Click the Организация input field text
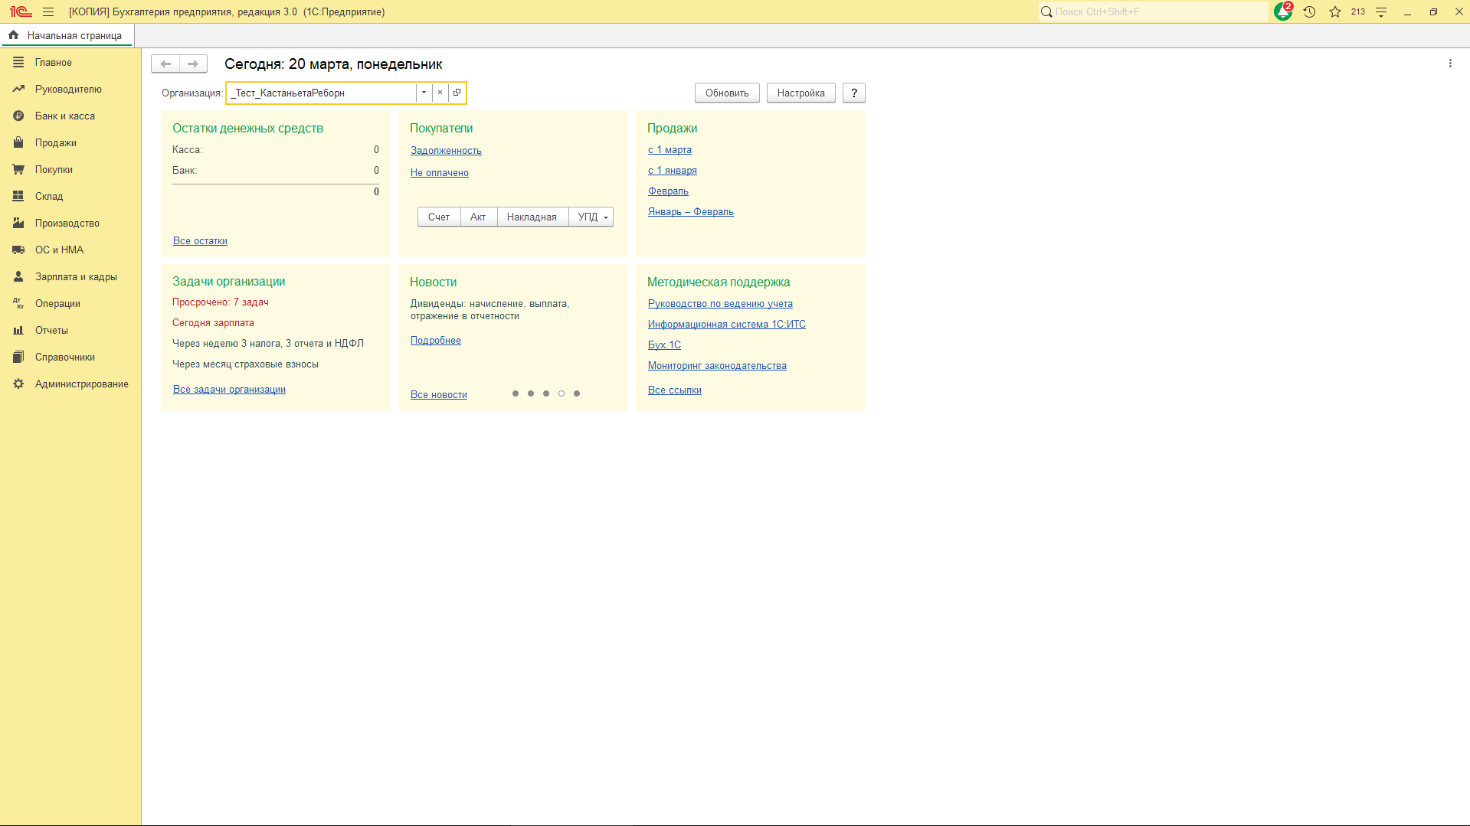1470x826 pixels. [x=322, y=93]
